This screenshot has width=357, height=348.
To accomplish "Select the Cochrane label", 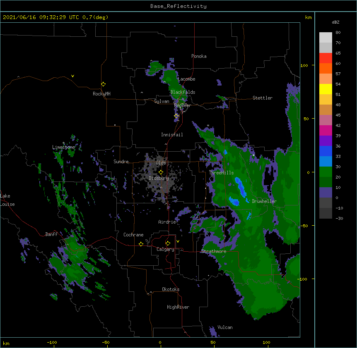I will 133,235.
